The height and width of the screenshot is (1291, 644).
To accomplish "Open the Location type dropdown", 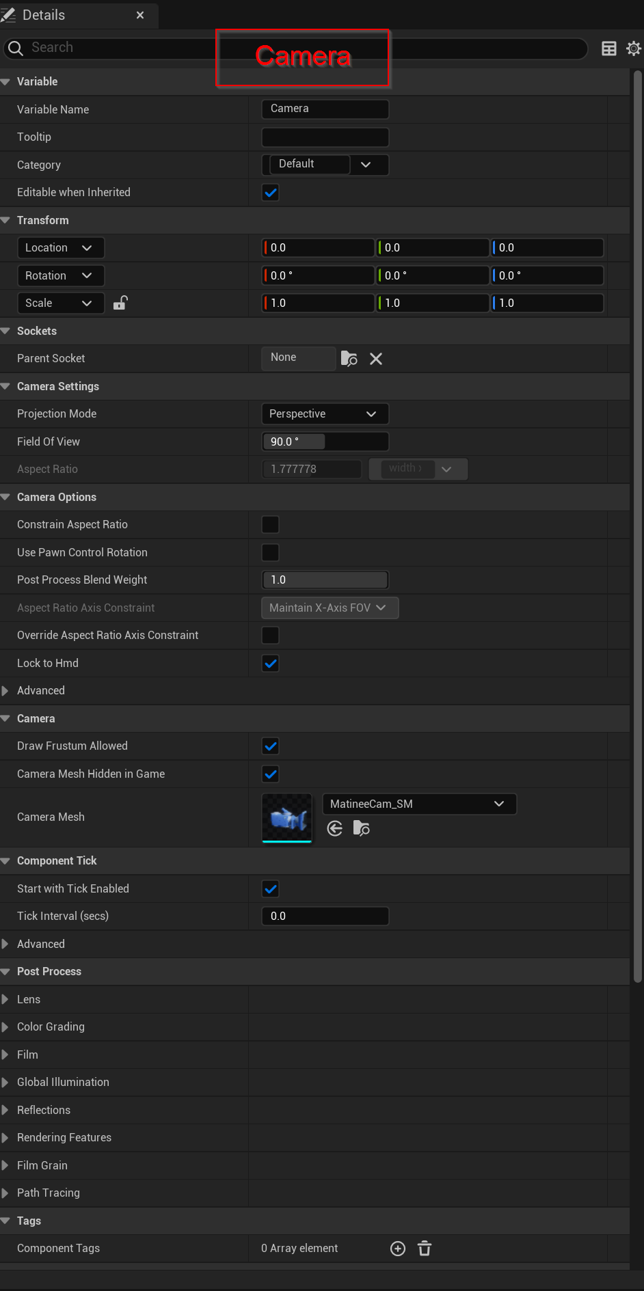I will coord(61,248).
